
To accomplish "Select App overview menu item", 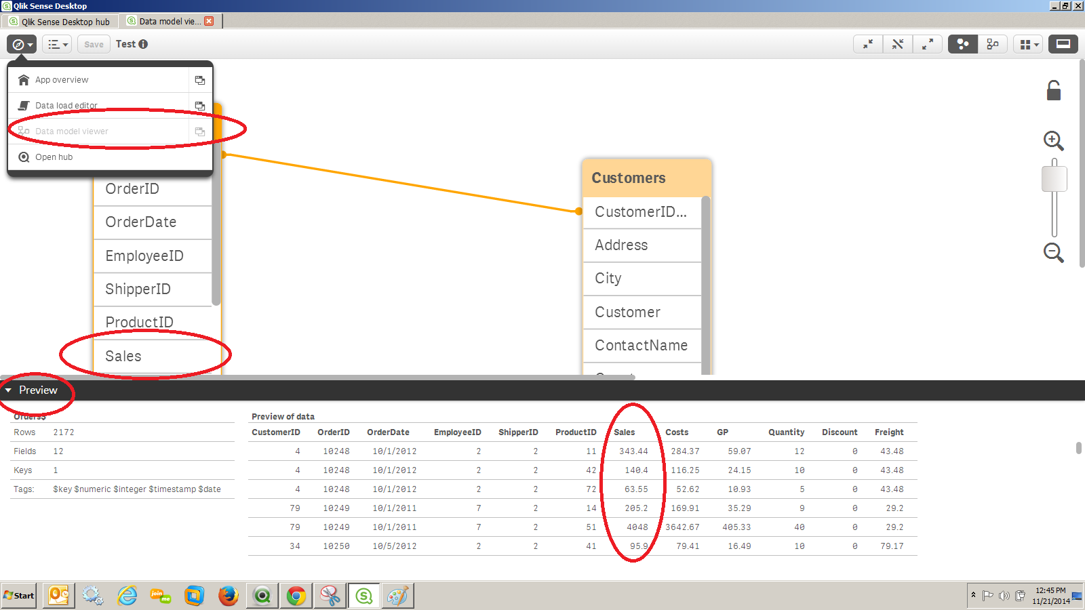I will coord(98,80).
